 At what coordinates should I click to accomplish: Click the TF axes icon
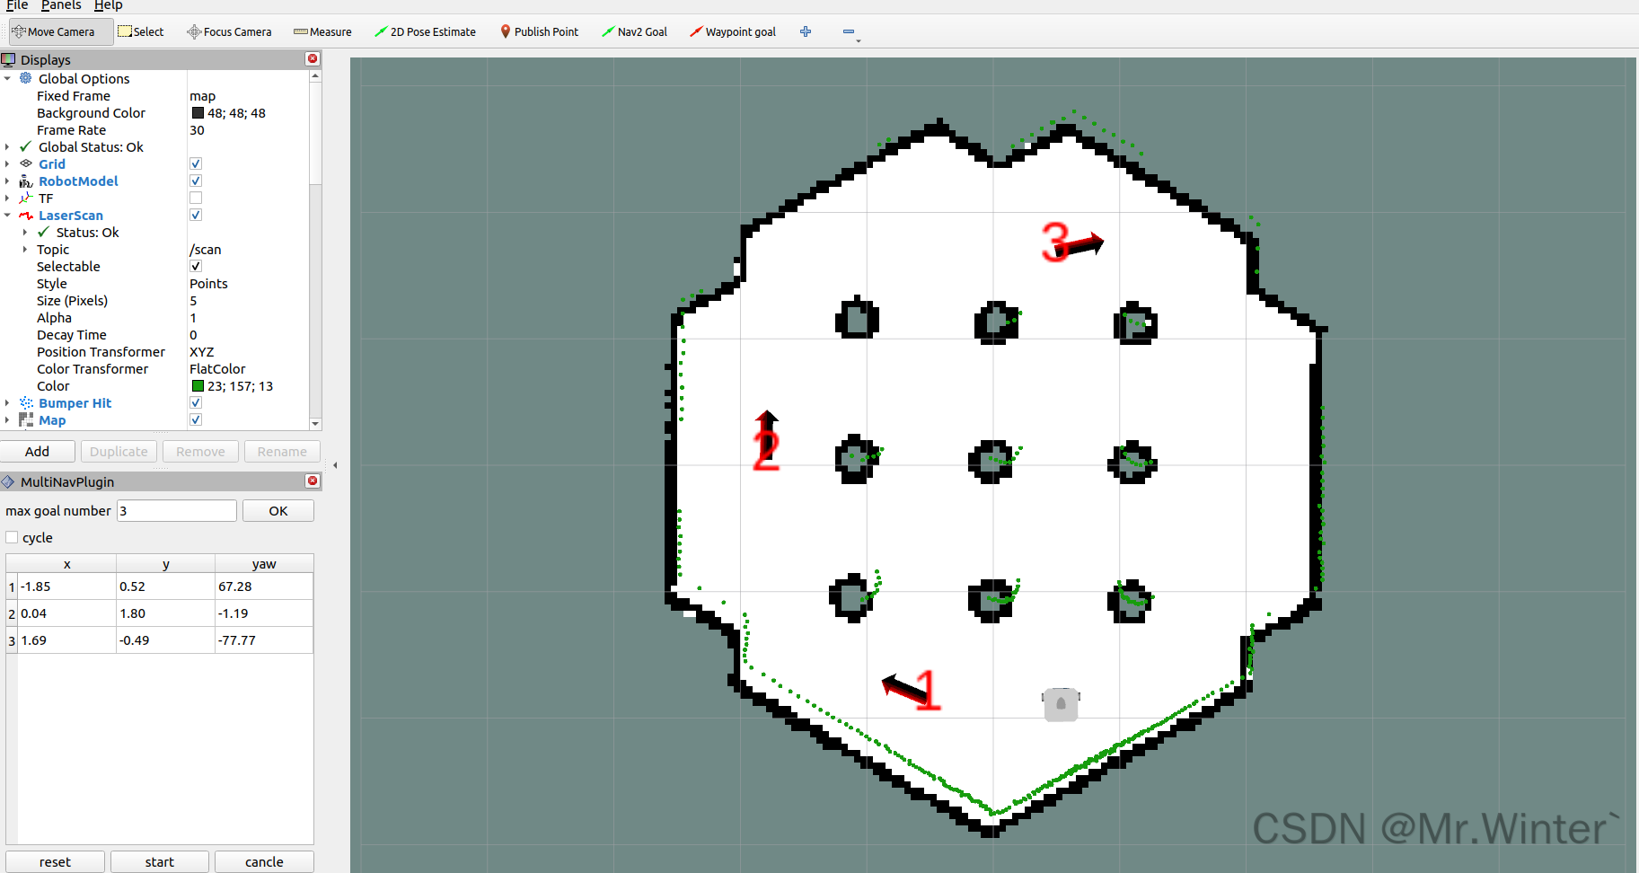(26, 198)
